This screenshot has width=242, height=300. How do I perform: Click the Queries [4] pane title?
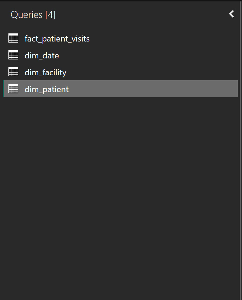[33, 15]
